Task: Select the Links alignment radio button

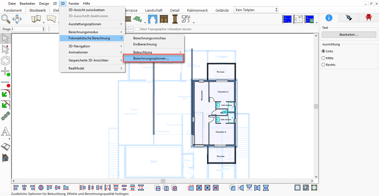Action: coord(323,51)
